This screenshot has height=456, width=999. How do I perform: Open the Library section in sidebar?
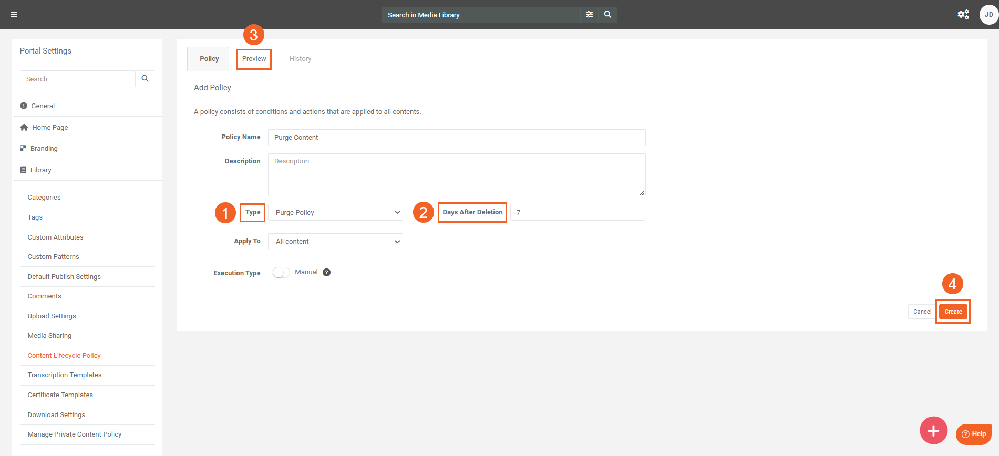(41, 170)
